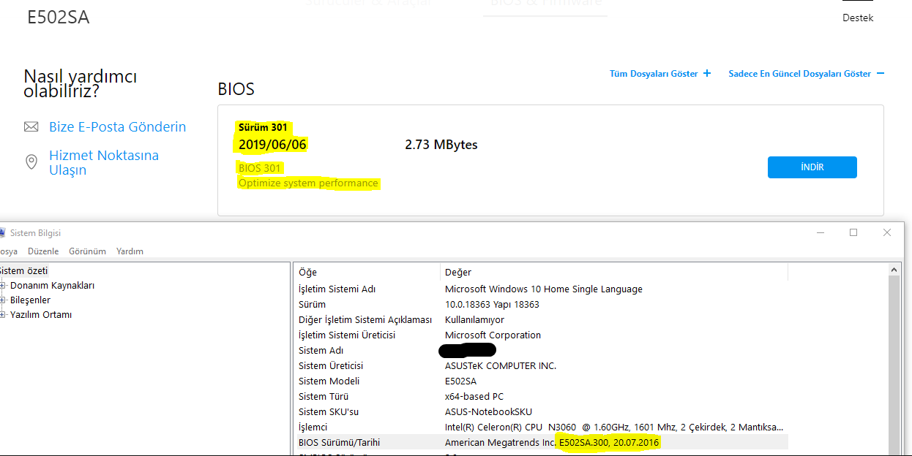Click the BIOS 301 label under the date
The width and height of the screenshot is (912, 456).
tap(260, 168)
